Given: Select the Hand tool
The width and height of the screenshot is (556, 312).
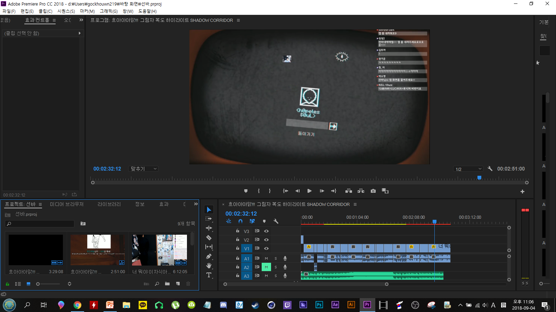Looking at the screenshot, I should [209, 266].
